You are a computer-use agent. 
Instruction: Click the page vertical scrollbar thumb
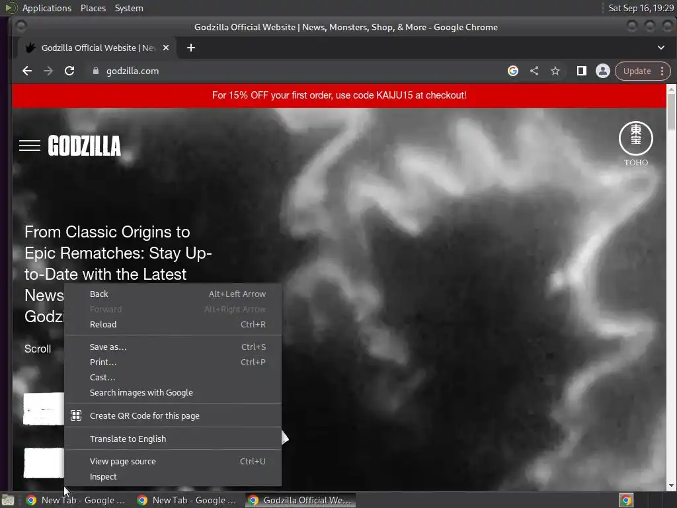click(671, 110)
